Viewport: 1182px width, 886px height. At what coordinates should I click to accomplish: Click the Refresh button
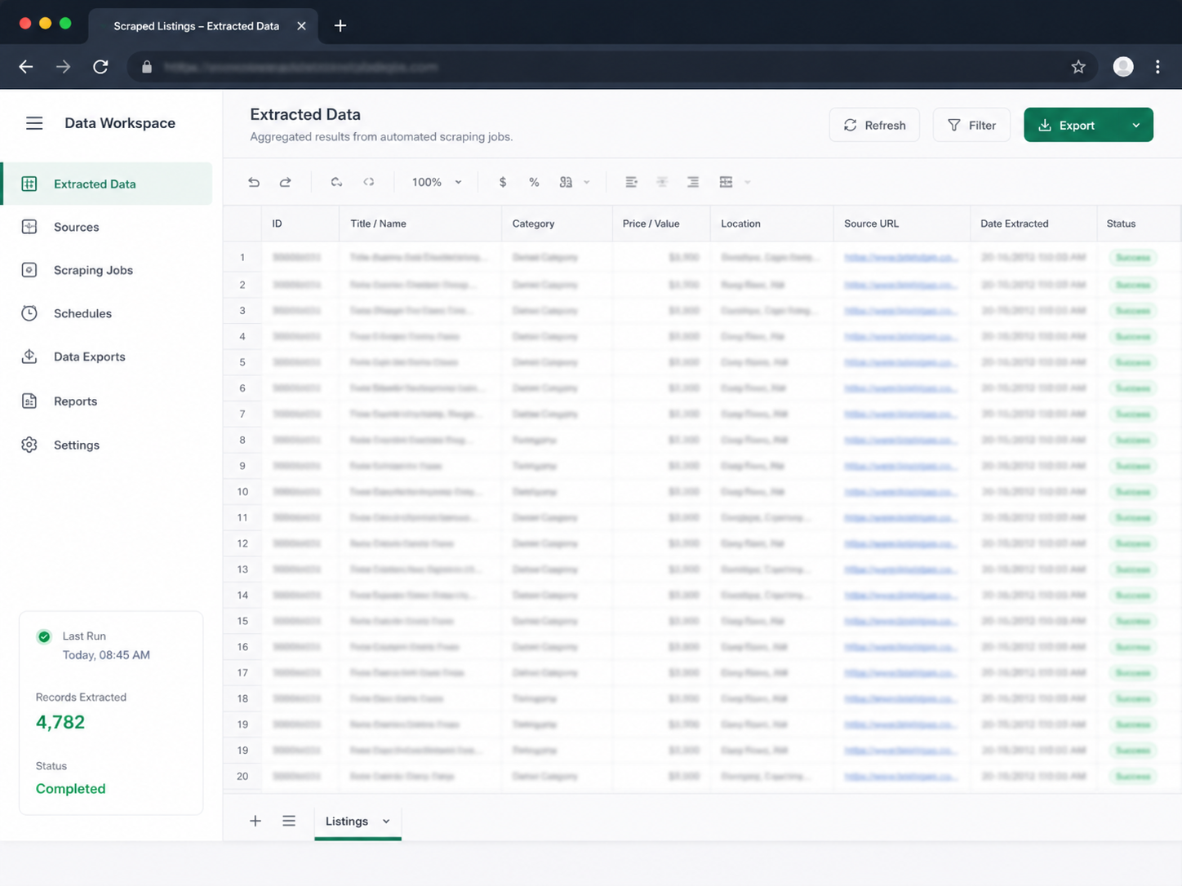pyautogui.click(x=874, y=125)
